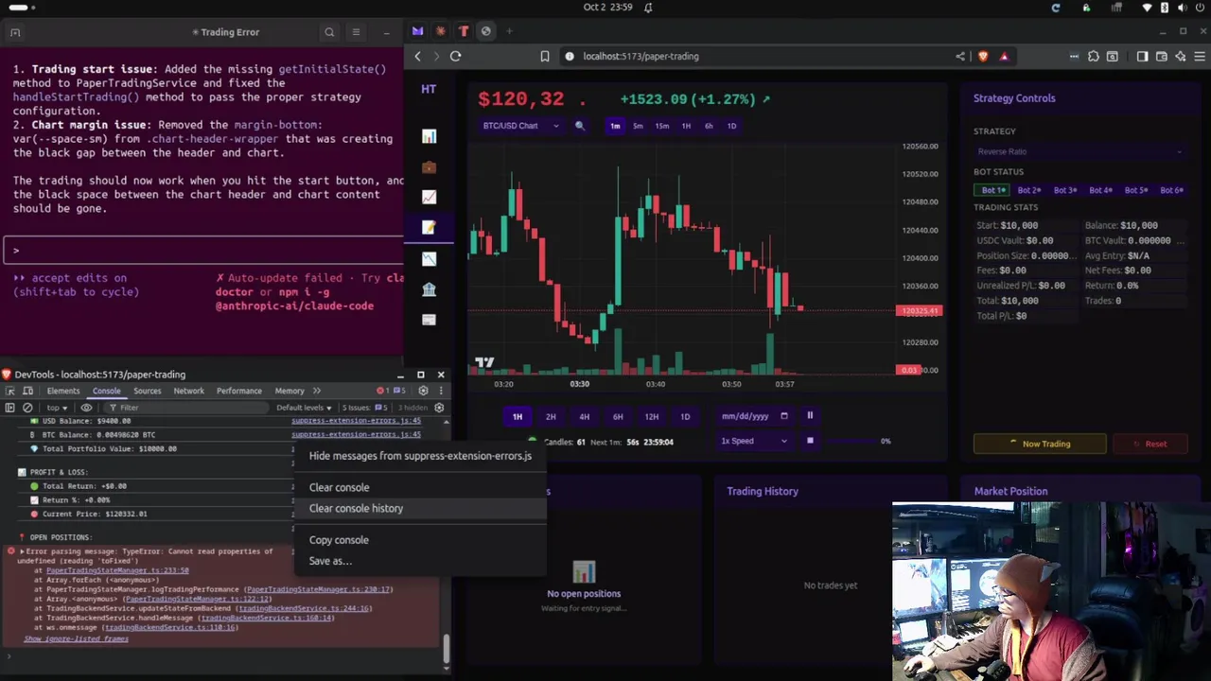Select Bot 5 status toggle
Image resolution: width=1211 pixels, height=681 pixels.
coord(1136,190)
